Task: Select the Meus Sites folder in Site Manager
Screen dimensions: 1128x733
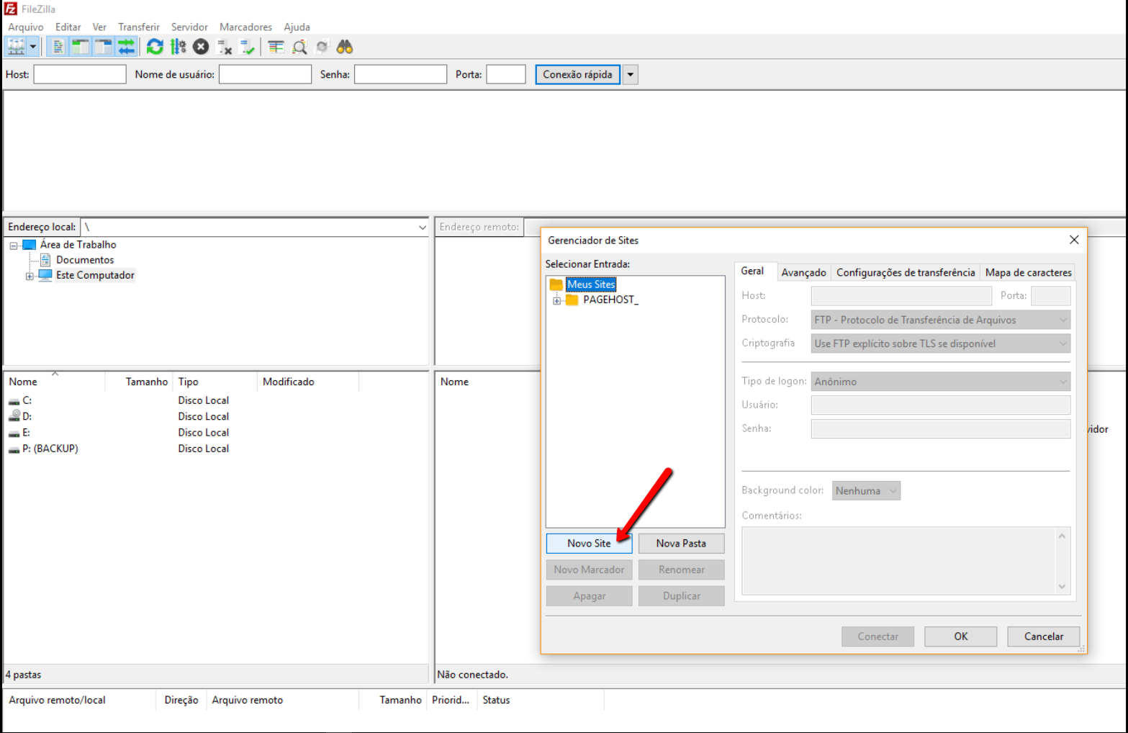Action: point(591,284)
